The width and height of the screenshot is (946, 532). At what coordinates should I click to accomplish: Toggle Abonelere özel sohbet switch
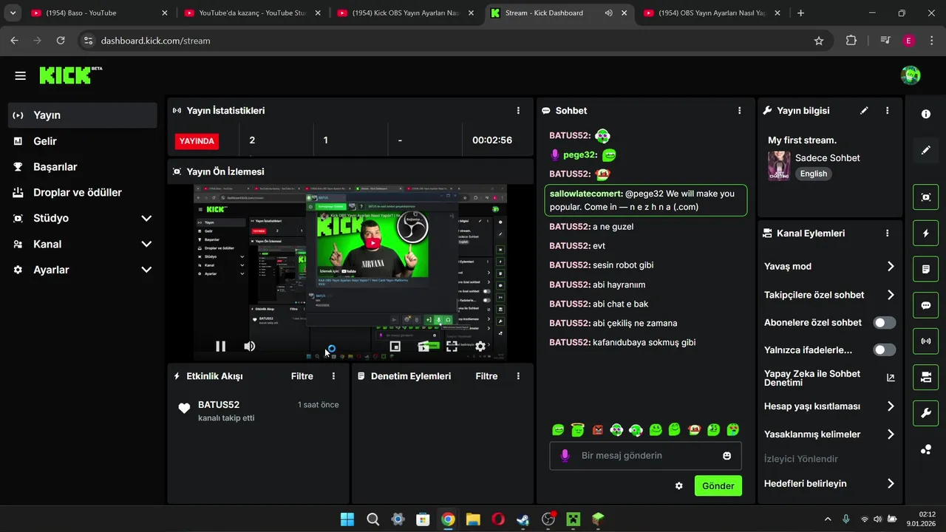click(x=884, y=322)
